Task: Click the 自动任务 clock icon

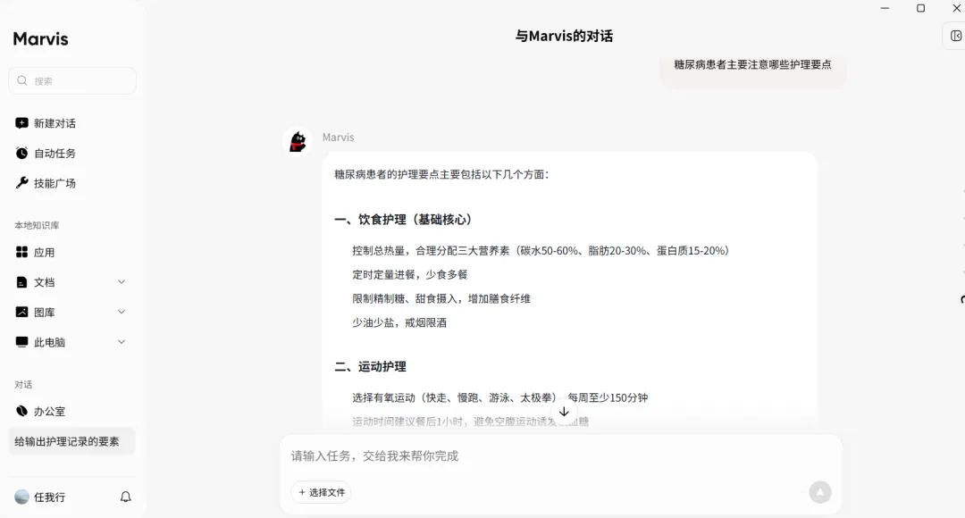Action: (x=21, y=154)
